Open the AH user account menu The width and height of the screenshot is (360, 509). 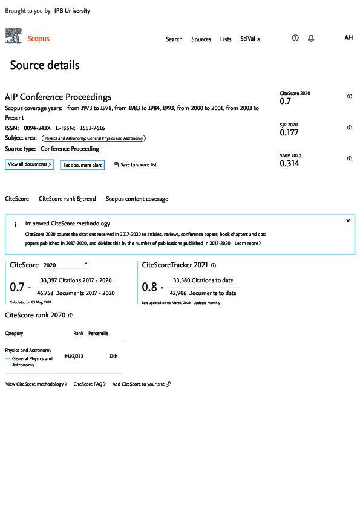(x=349, y=37)
